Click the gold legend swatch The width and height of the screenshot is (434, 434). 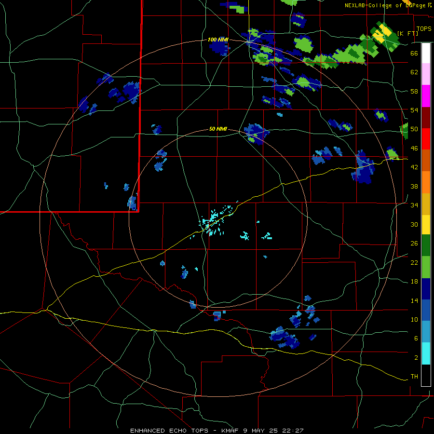[426, 204]
